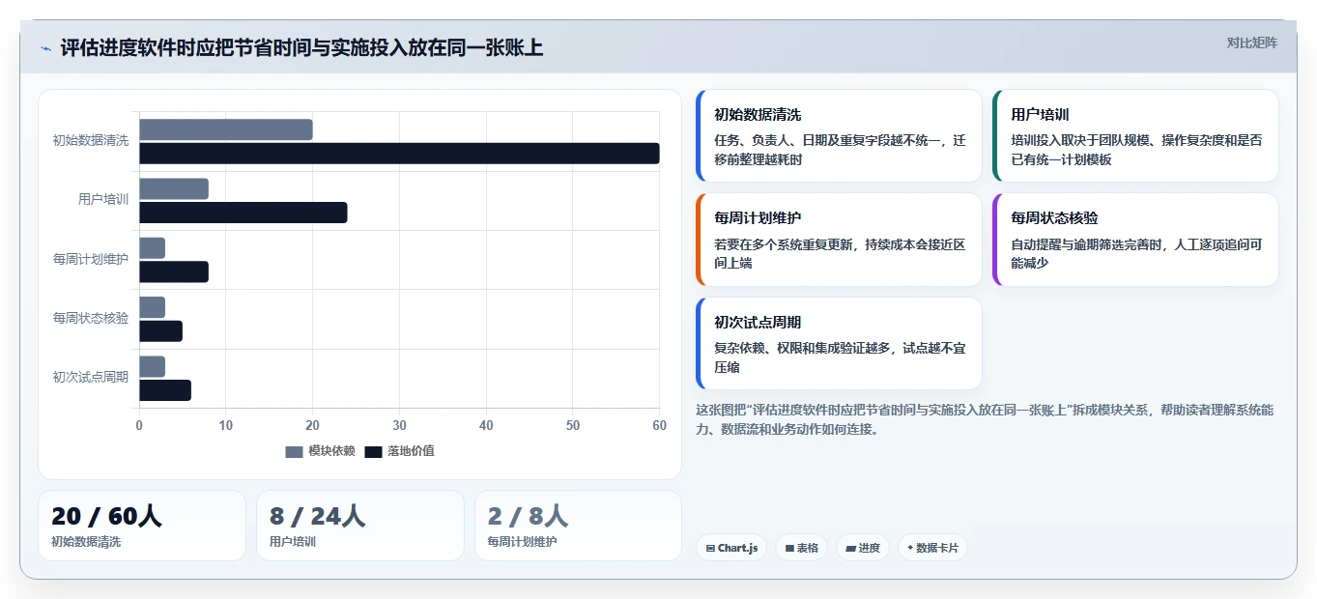Click the parallelogram icon on the 进度 chip

850,548
